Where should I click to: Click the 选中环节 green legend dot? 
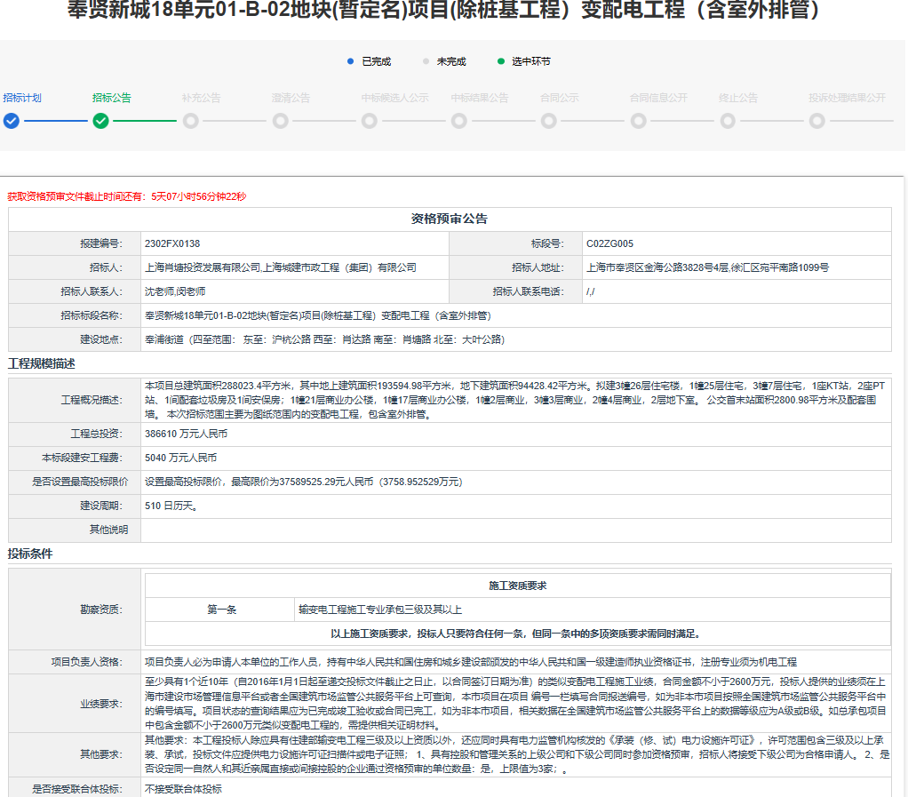click(501, 61)
